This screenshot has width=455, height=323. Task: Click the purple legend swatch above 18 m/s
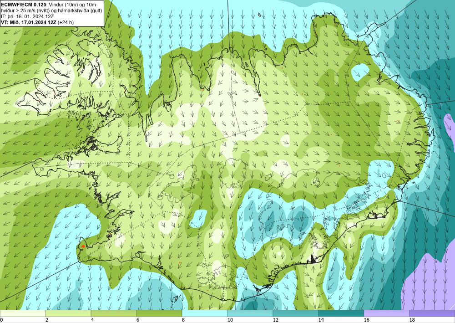pos(432,313)
